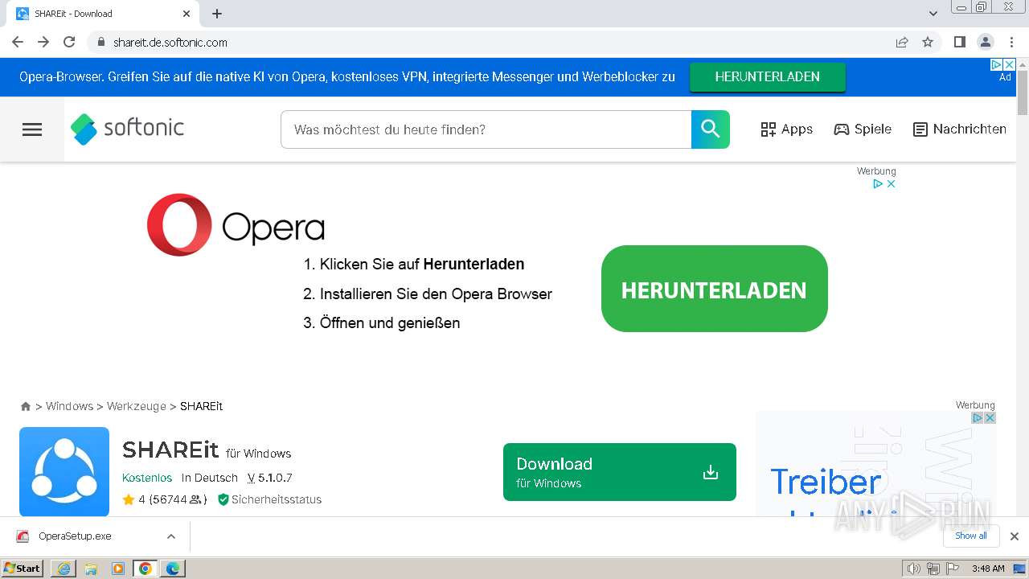Click the search field 'Was möchtest du heute finden?'
The image size is (1029, 579).
[x=486, y=129]
